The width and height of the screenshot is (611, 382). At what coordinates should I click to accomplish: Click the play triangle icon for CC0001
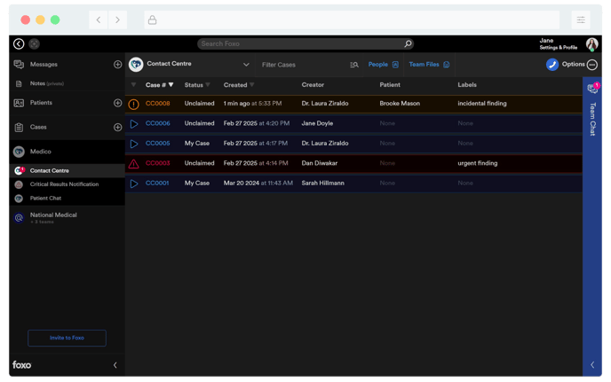click(x=134, y=183)
